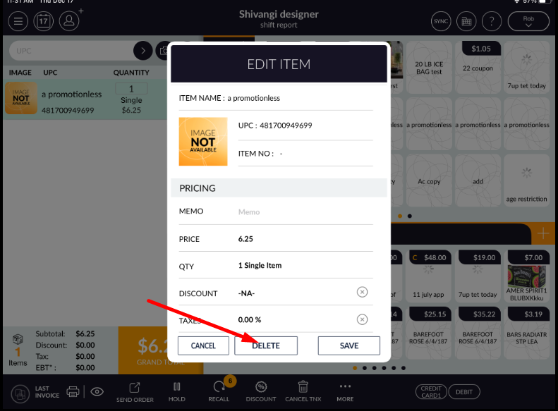Click the add customer icon
This screenshot has width=558, height=411.
coord(69,20)
